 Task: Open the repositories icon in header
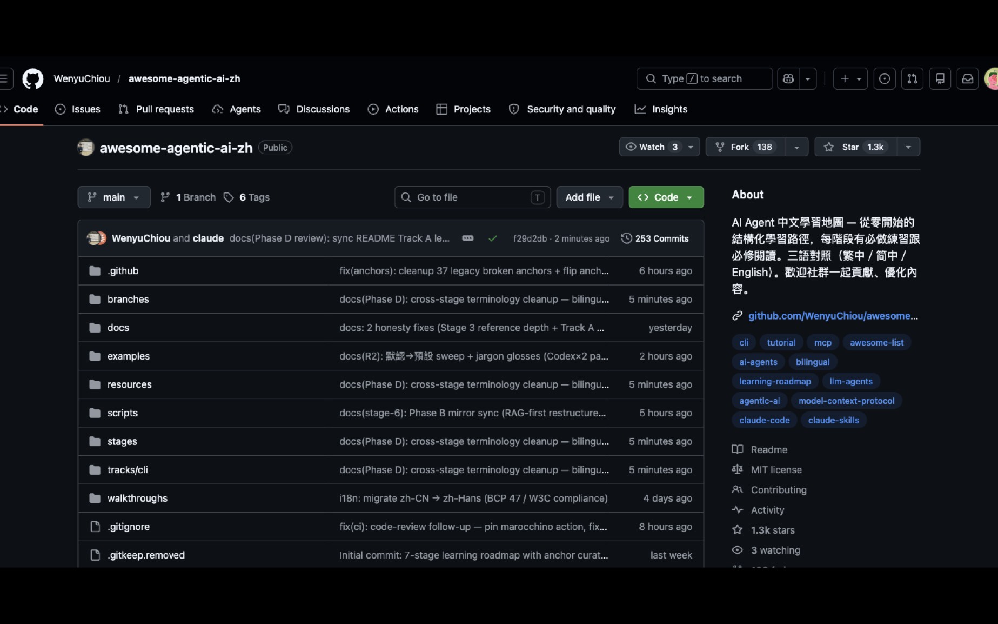coord(940,79)
